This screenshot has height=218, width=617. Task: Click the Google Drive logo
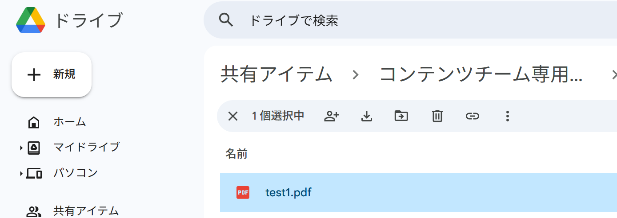[31, 20]
